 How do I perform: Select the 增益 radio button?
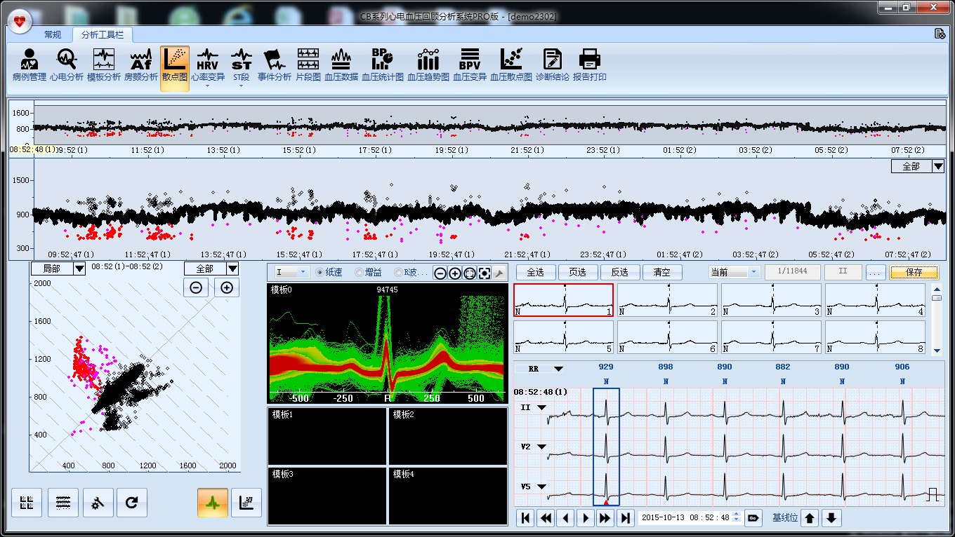(360, 273)
